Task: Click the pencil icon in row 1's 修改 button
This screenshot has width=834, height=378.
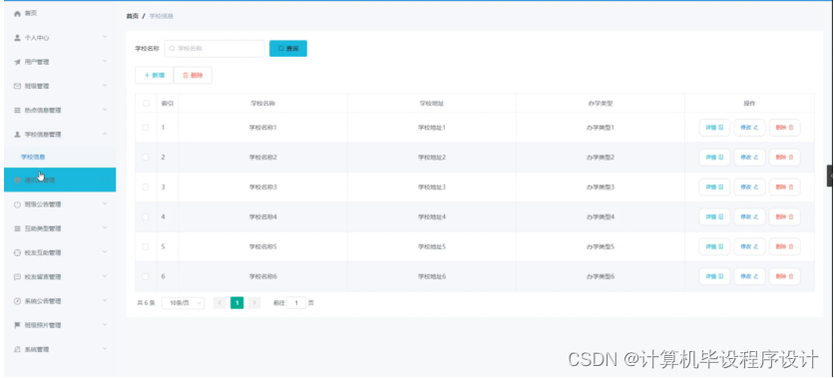Action: (x=756, y=128)
